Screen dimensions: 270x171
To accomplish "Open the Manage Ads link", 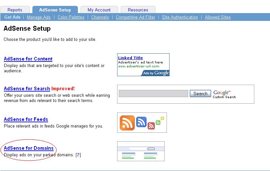I will tap(39, 17).
